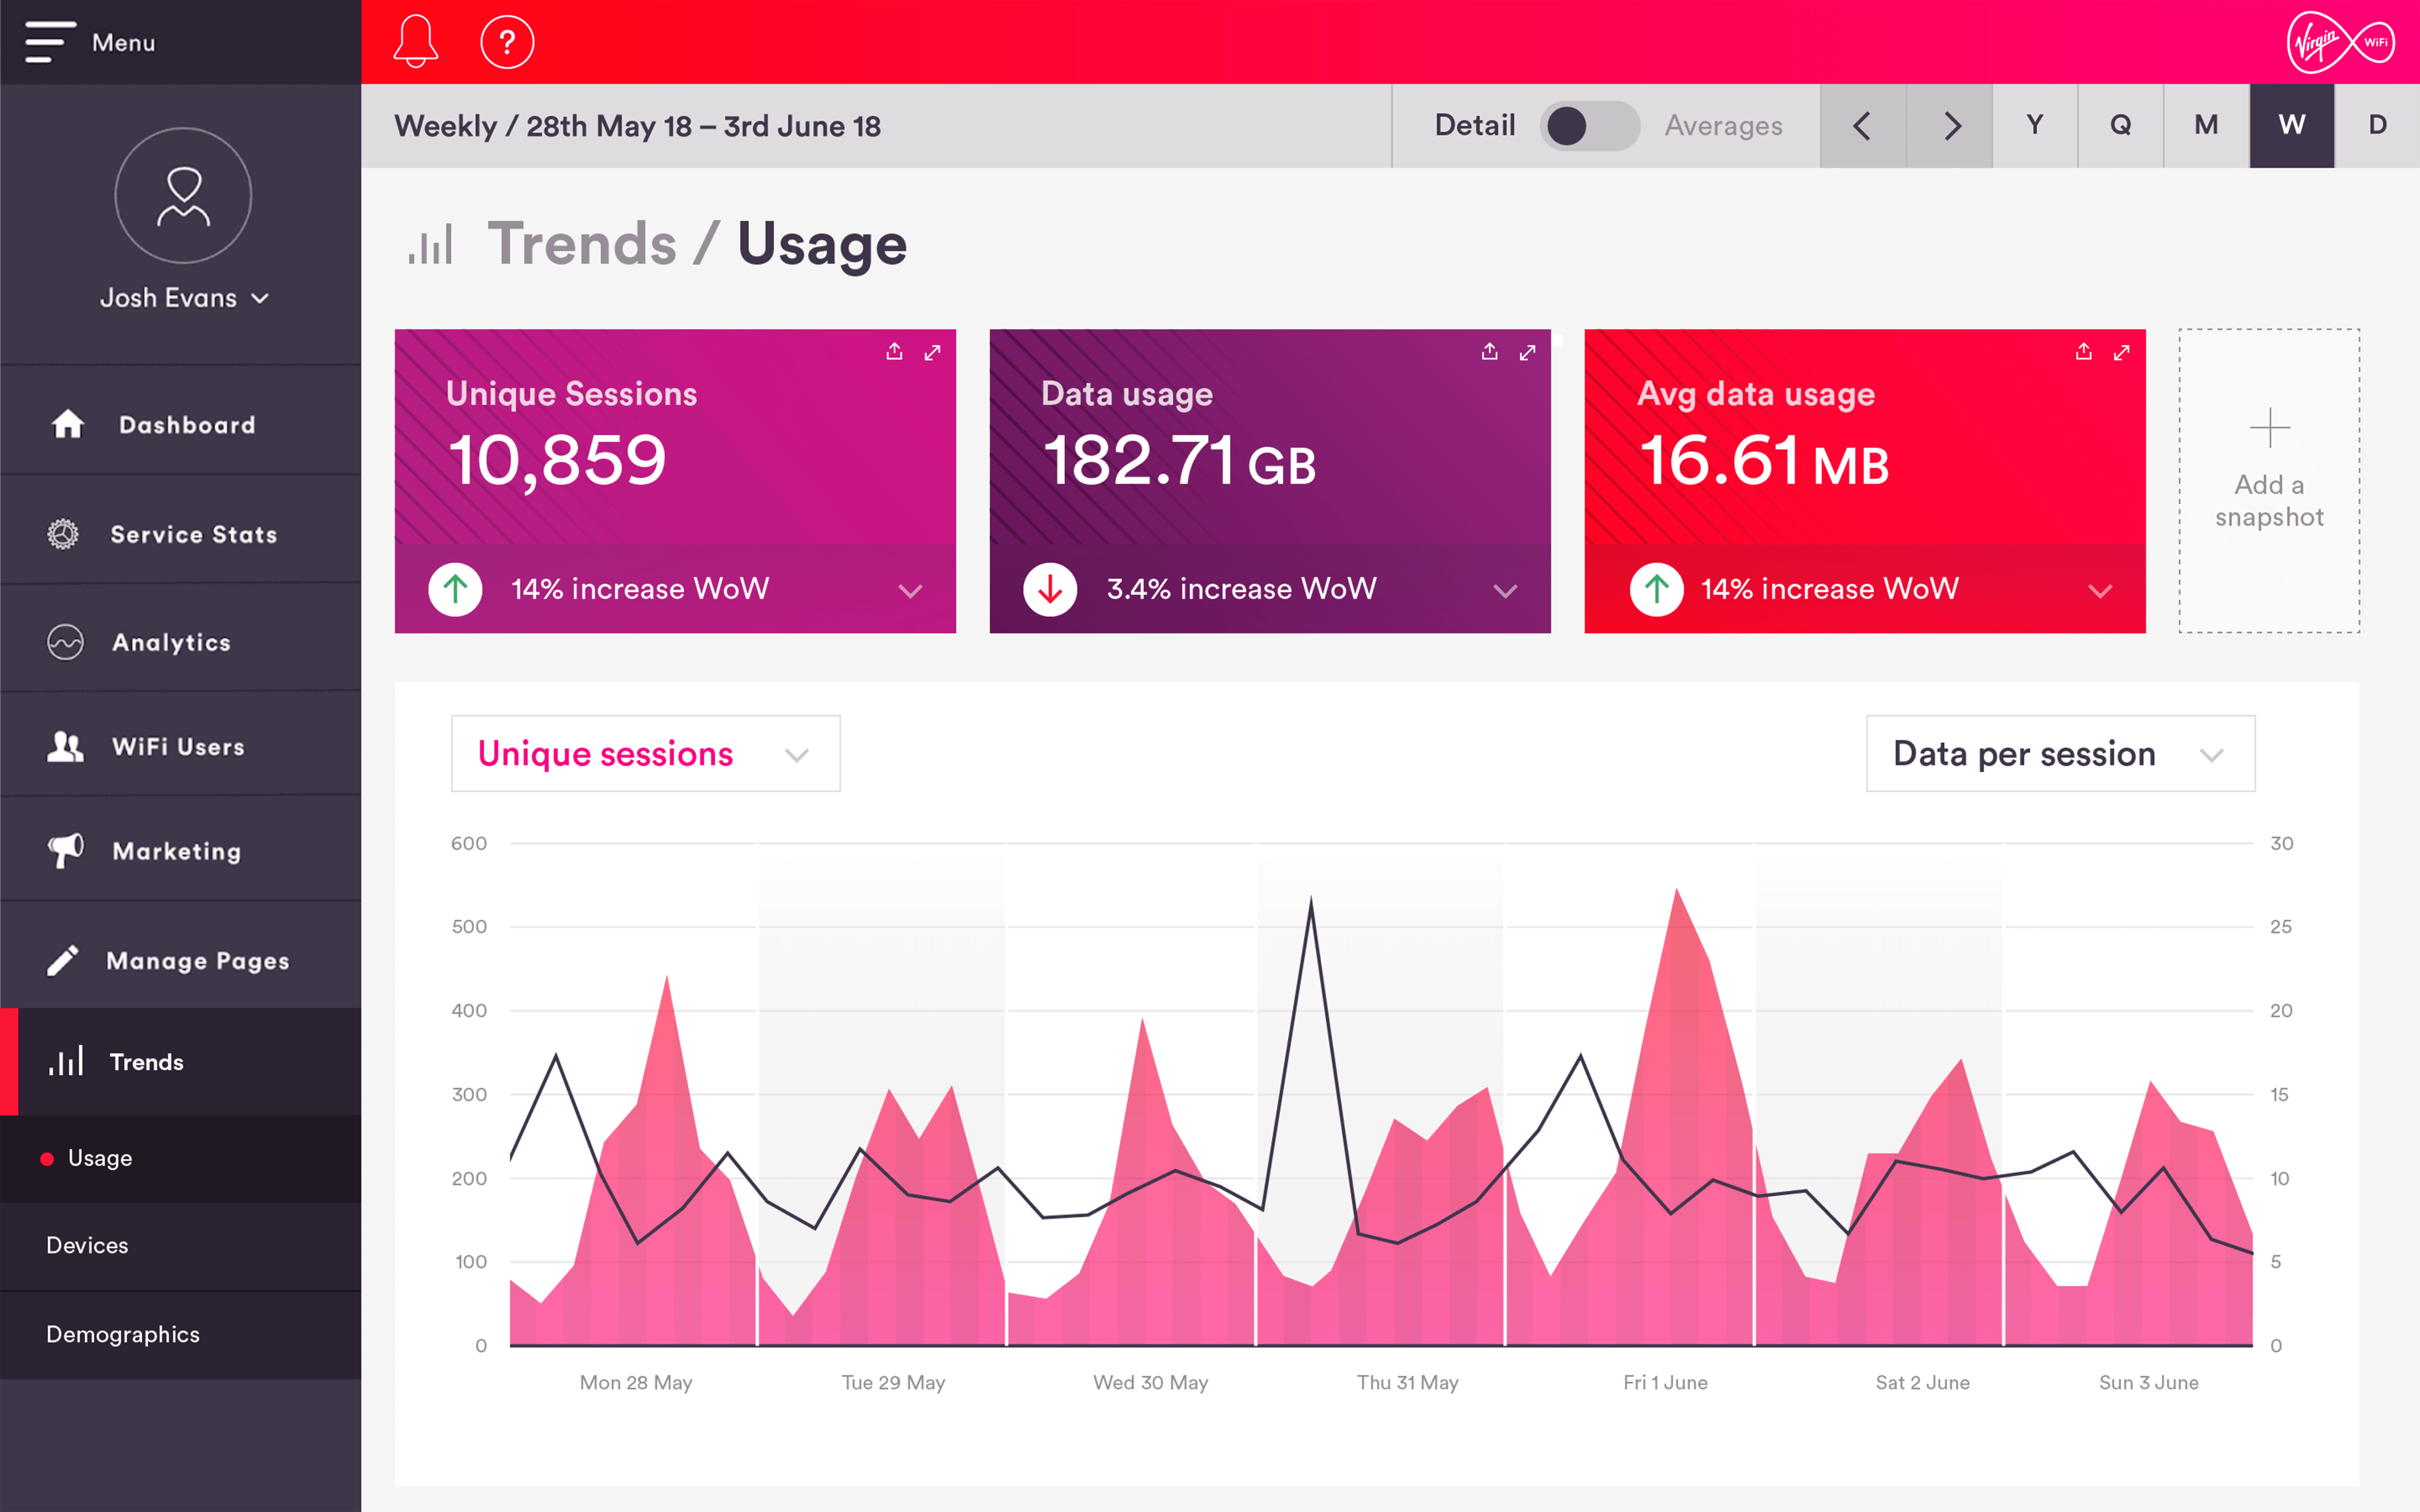Click the user profile avatar
This screenshot has height=1512, width=2420.
(x=183, y=195)
